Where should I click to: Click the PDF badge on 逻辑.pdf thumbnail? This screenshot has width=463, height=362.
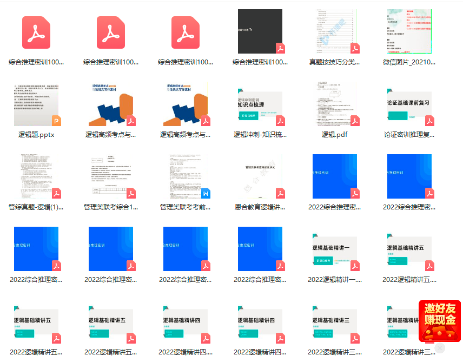tap(354, 121)
